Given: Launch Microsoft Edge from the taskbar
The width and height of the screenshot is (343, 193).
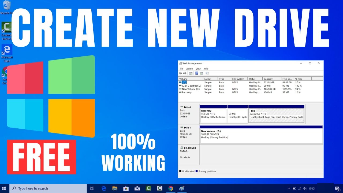Looking at the screenshot, I should [x=104, y=188].
